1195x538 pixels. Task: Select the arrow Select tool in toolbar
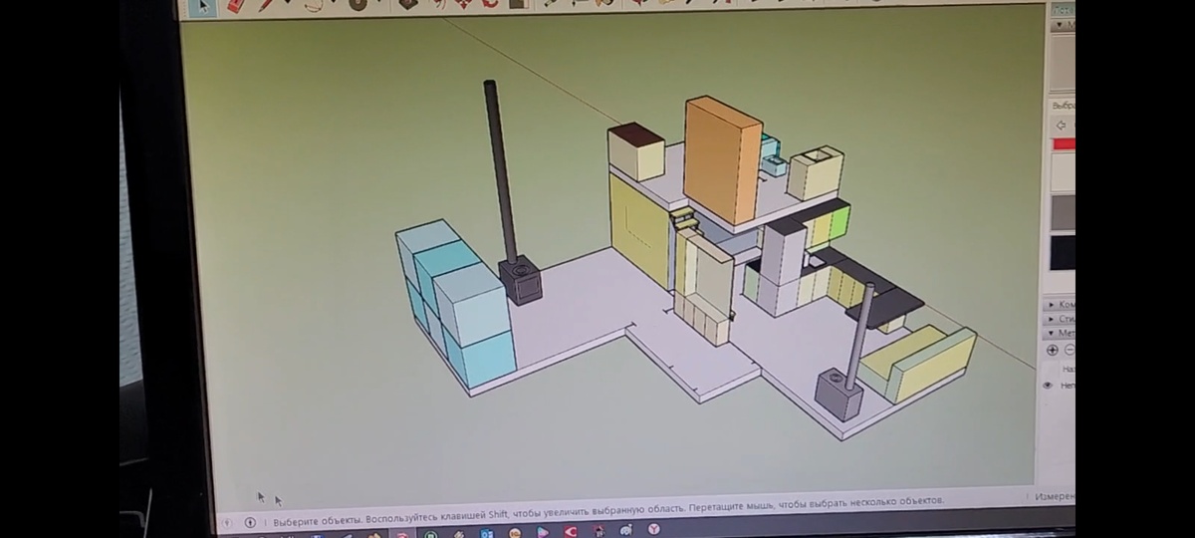point(203,6)
